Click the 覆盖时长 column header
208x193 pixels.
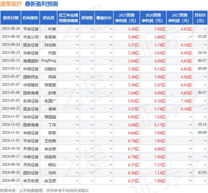[104, 18]
